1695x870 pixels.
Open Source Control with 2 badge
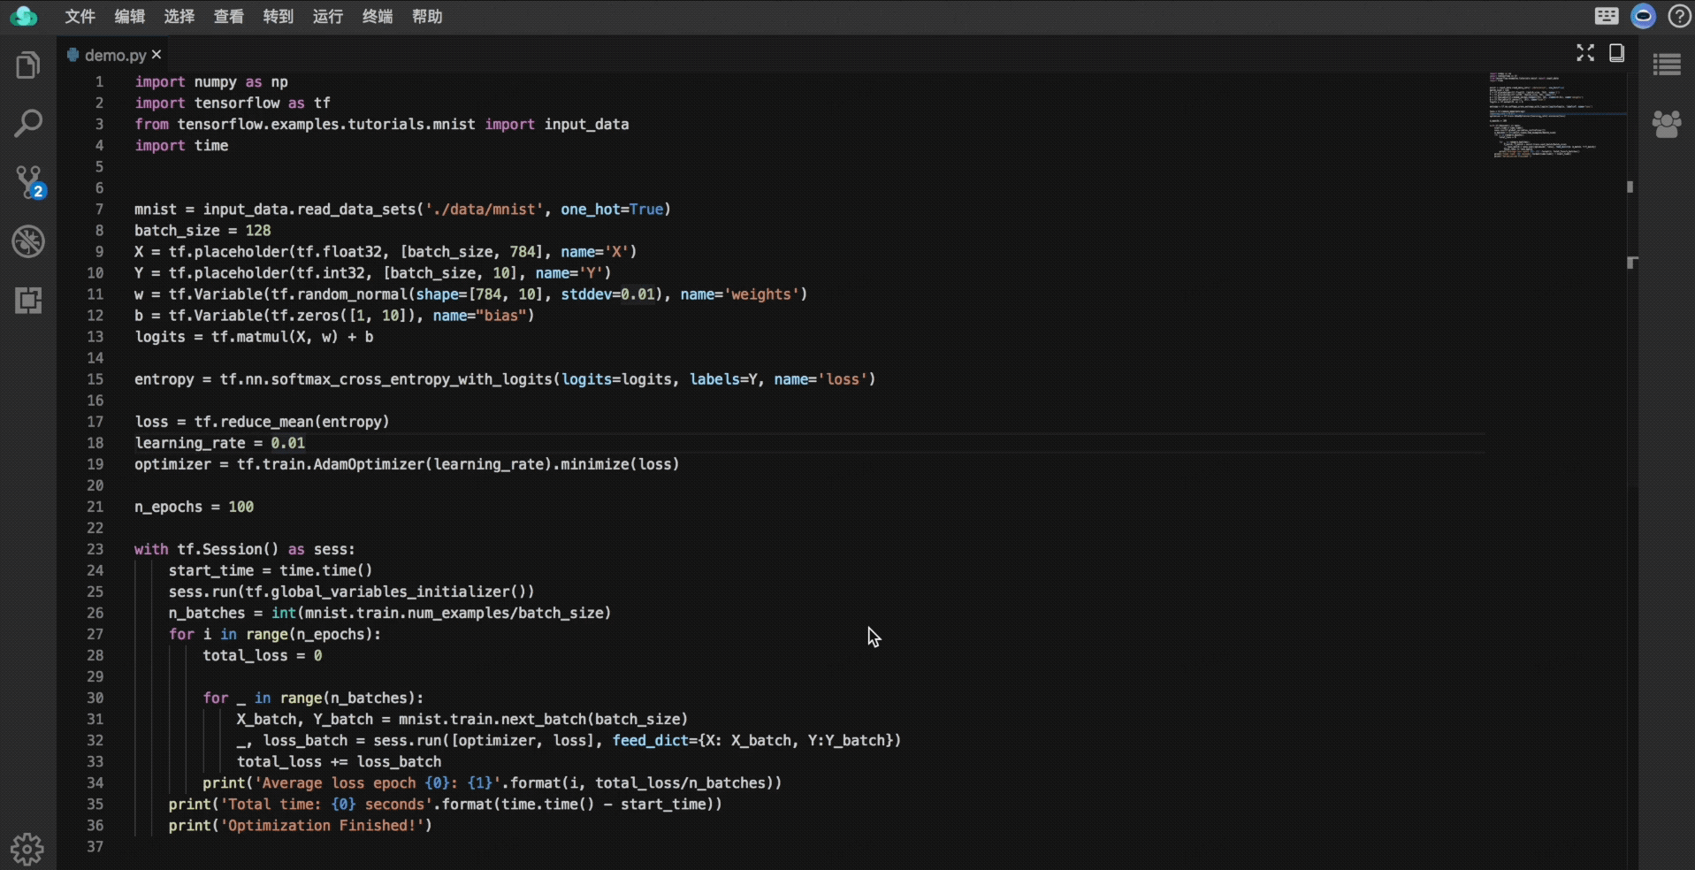[30, 183]
